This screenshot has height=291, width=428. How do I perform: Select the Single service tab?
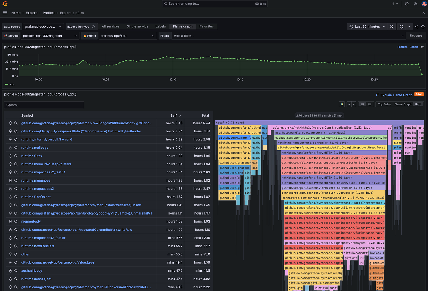pos(137,26)
